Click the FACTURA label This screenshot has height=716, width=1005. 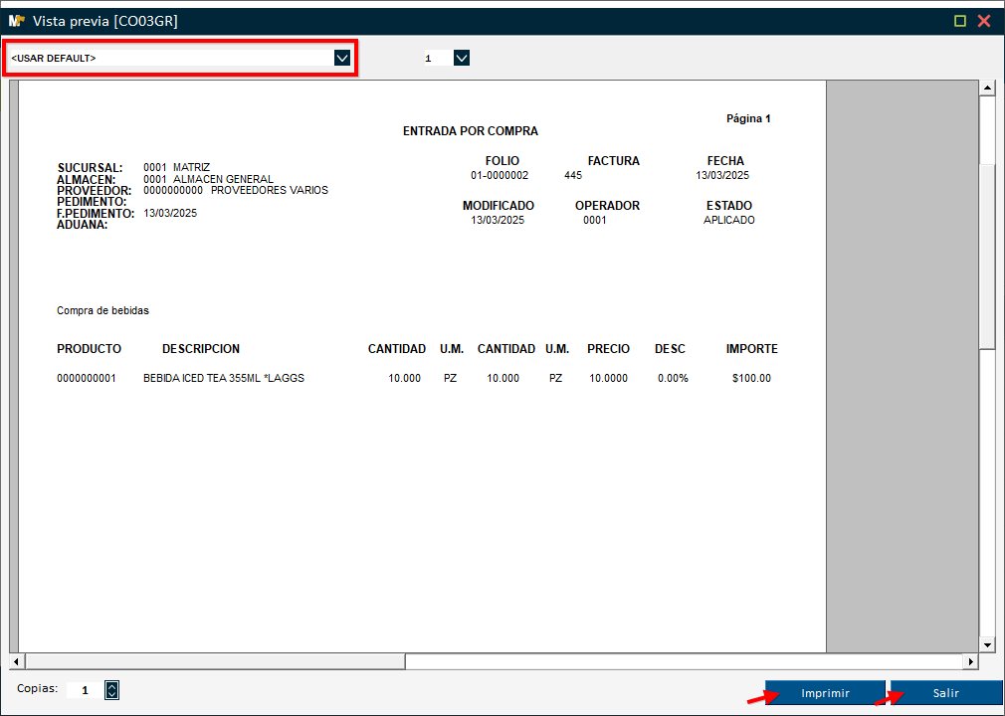tap(613, 161)
